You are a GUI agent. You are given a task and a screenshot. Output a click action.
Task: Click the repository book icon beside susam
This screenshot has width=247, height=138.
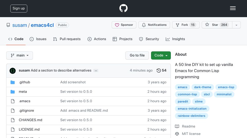tap(8, 25)
